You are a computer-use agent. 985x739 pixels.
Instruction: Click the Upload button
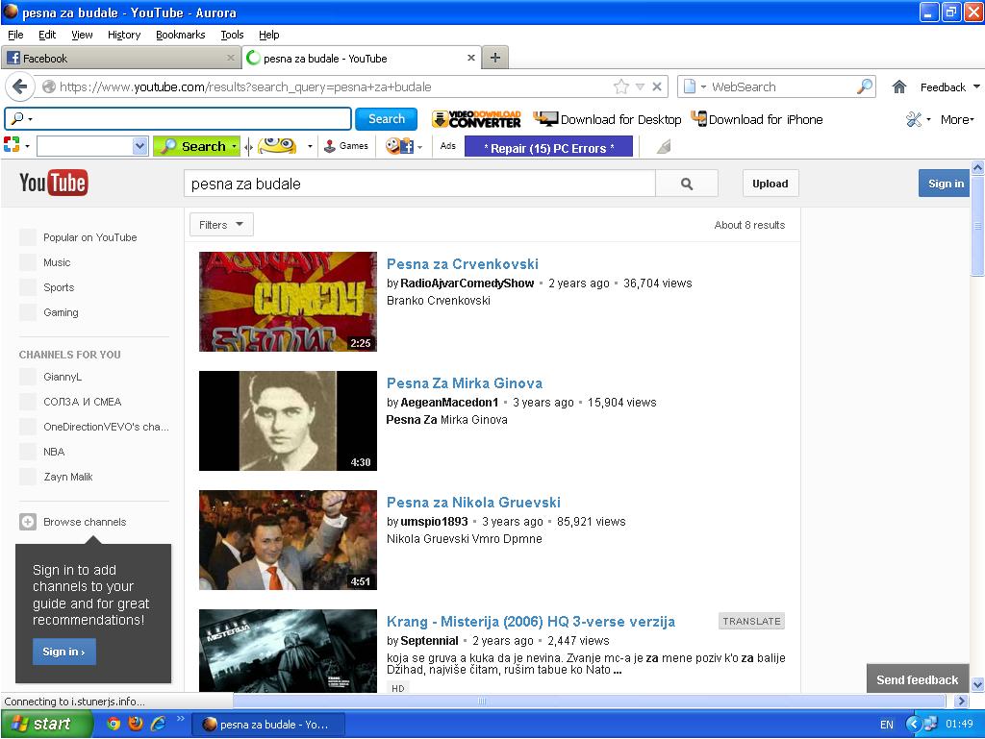(x=770, y=184)
